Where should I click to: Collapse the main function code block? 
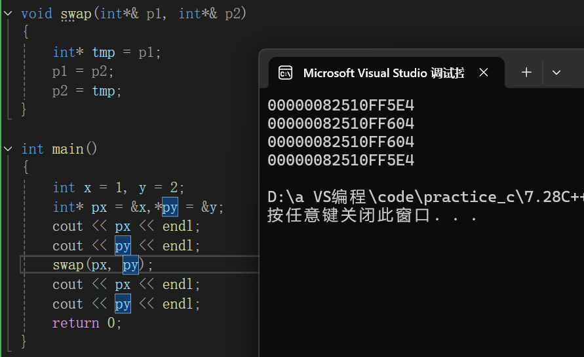point(8,149)
